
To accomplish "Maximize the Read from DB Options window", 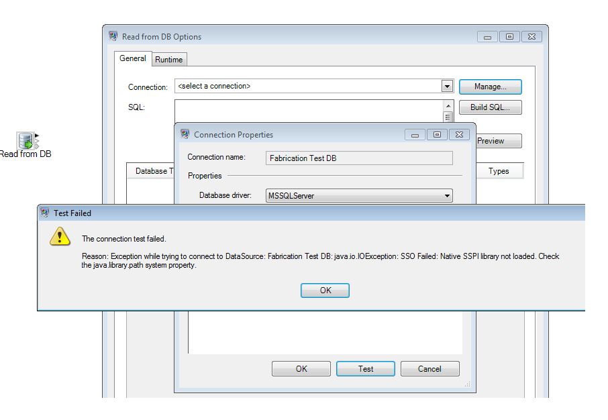I will [x=509, y=37].
